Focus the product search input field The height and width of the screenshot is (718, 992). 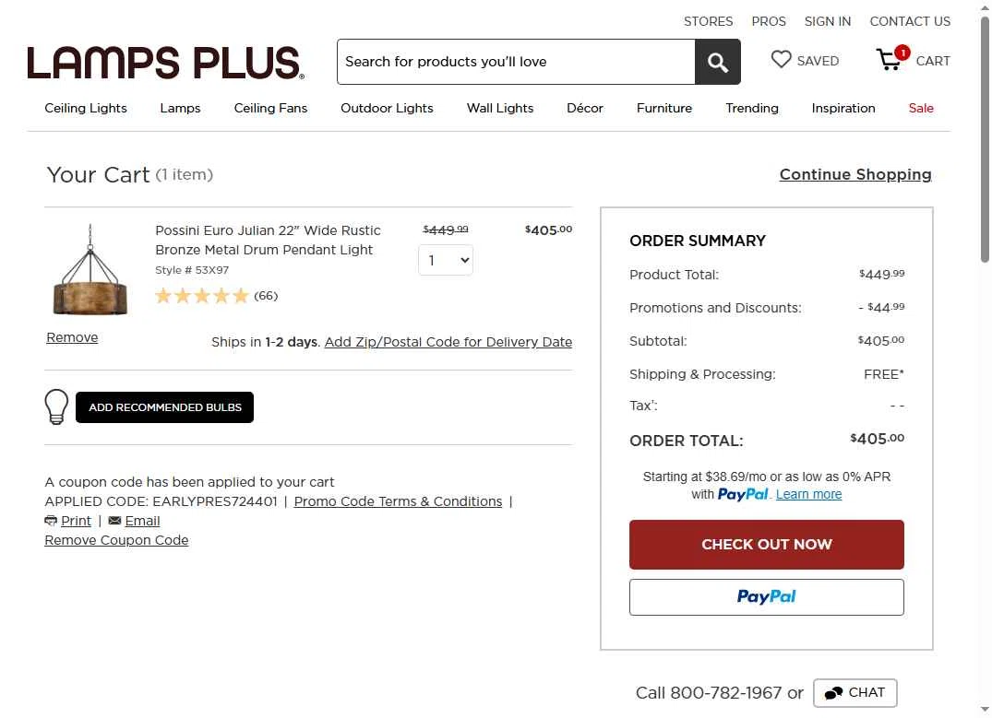(515, 62)
